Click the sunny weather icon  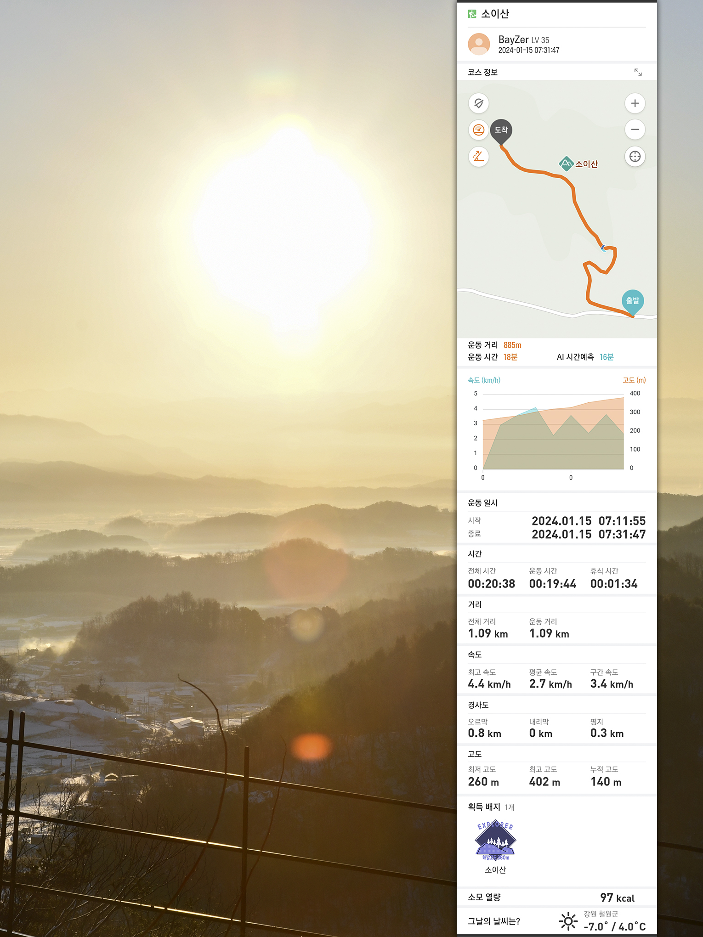click(568, 921)
